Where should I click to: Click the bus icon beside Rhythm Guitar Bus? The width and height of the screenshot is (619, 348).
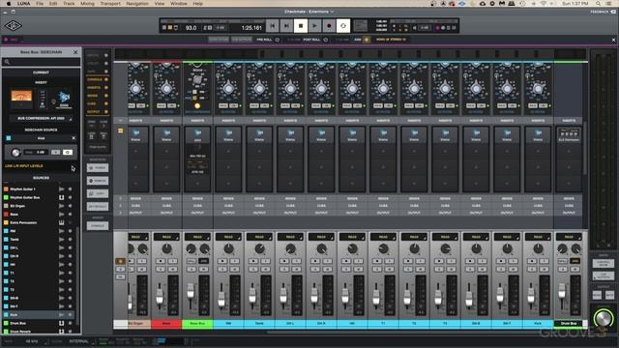click(62, 197)
